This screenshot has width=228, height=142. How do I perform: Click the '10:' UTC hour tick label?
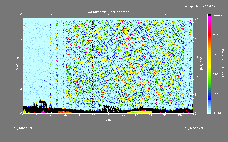(94, 116)
